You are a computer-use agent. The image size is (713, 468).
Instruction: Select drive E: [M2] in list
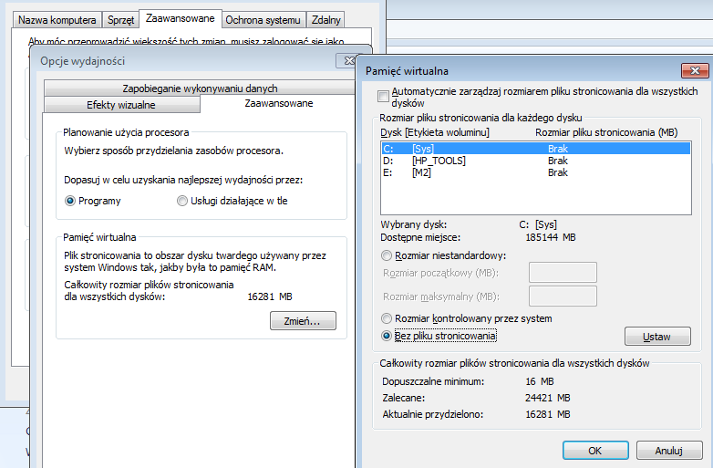coord(535,172)
